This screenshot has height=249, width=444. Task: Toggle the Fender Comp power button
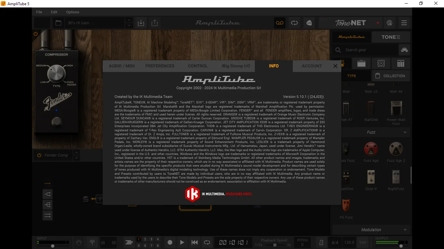[39, 155]
